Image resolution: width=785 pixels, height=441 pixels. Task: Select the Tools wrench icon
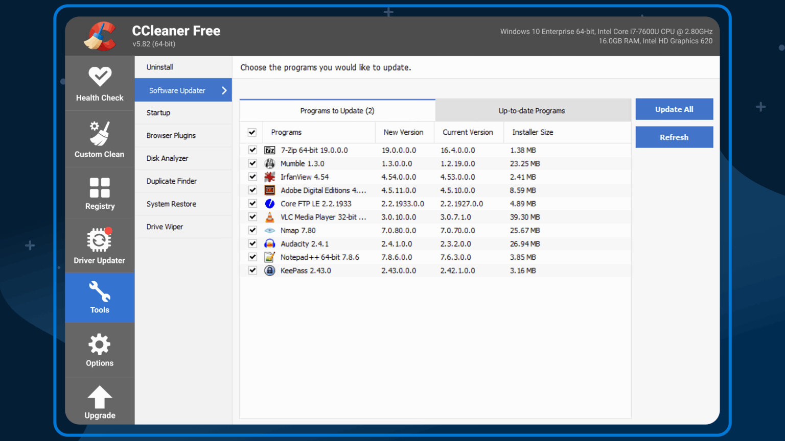(99, 291)
